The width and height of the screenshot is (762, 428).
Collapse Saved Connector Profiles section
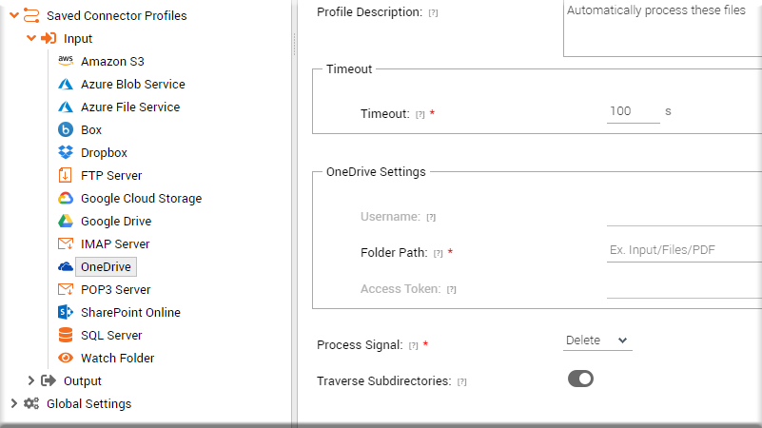pos(14,15)
